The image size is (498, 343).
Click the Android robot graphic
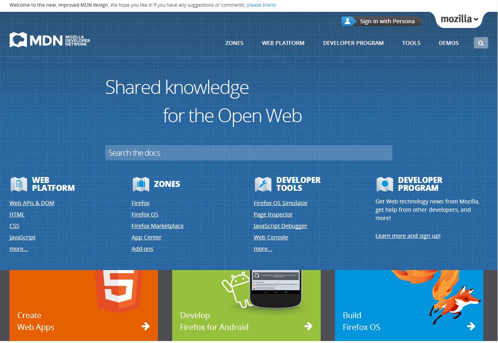(236, 290)
